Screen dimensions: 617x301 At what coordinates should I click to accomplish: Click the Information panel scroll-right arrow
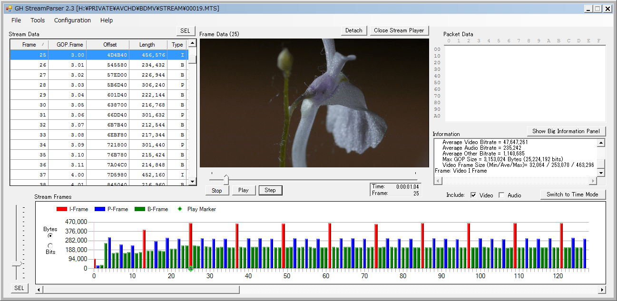click(x=592, y=181)
